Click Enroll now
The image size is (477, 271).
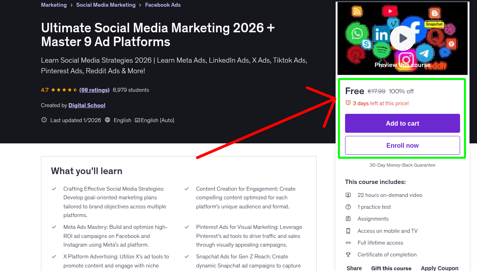point(402,145)
